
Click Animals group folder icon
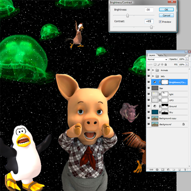point(157,70)
